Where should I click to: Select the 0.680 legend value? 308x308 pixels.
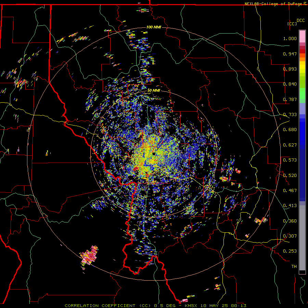[290, 130]
